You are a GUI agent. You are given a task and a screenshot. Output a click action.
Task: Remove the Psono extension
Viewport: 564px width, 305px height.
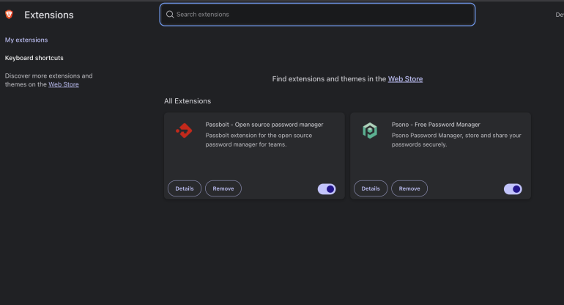(409, 188)
